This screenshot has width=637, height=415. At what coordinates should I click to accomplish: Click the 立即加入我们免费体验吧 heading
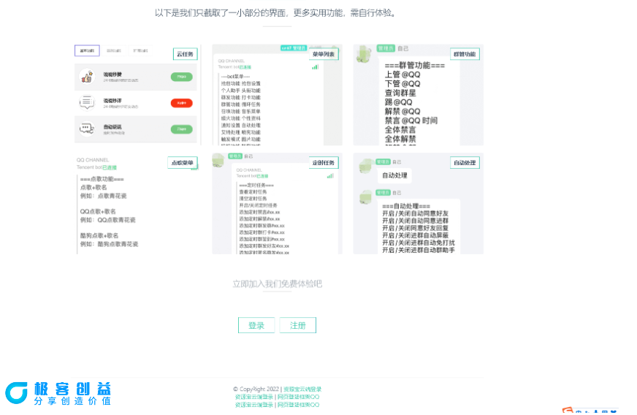pos(277,283)
